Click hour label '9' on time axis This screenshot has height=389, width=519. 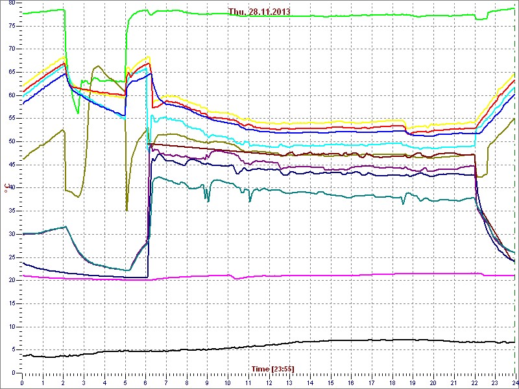coord(208,382)
